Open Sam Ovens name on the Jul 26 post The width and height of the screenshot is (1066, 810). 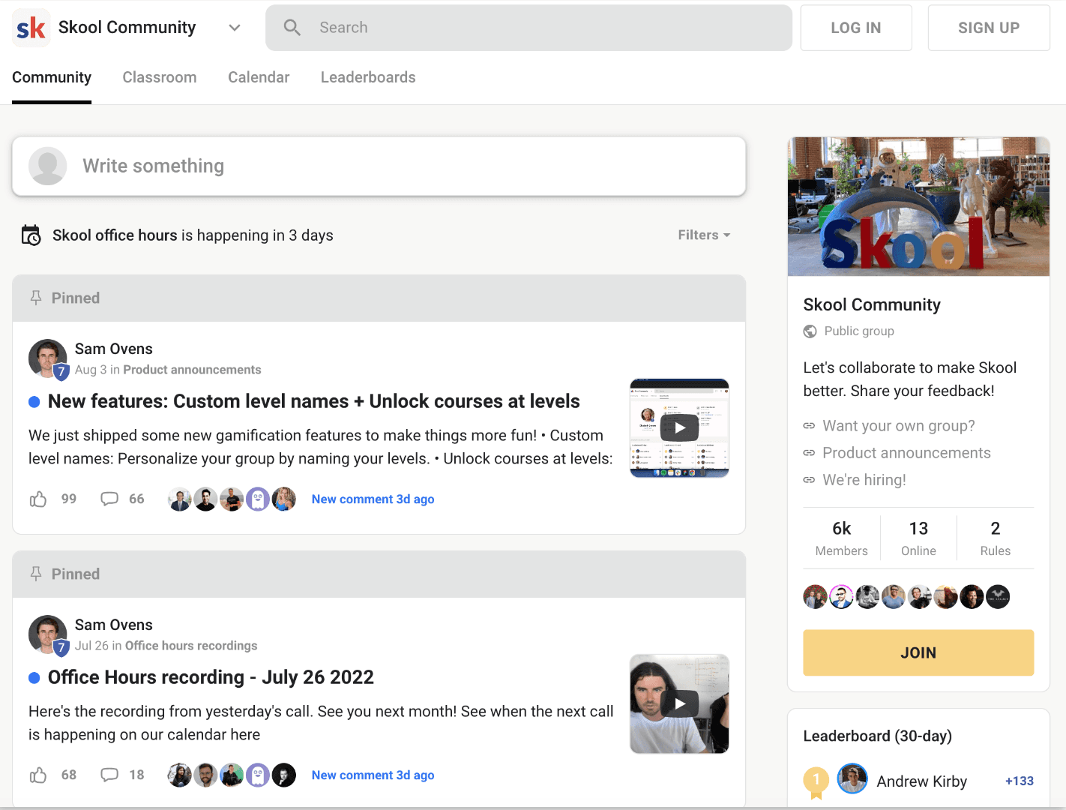114,625
